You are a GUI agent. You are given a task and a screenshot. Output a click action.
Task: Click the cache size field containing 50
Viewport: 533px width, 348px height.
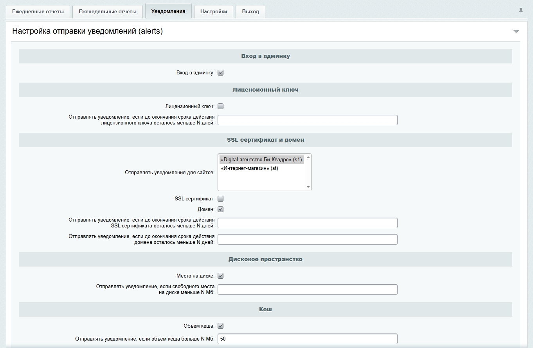(307, 339)
